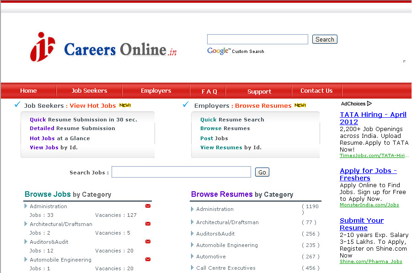The height and width of the screenshot is (273, 412).
Task: Click into the Google Custom Search box
Action: pyautogui.click(x=257, y=39)
